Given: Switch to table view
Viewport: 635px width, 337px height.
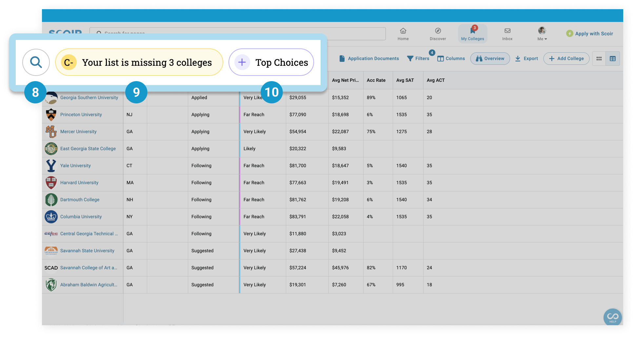Looking at the screenshot, I should coord(612,59).
